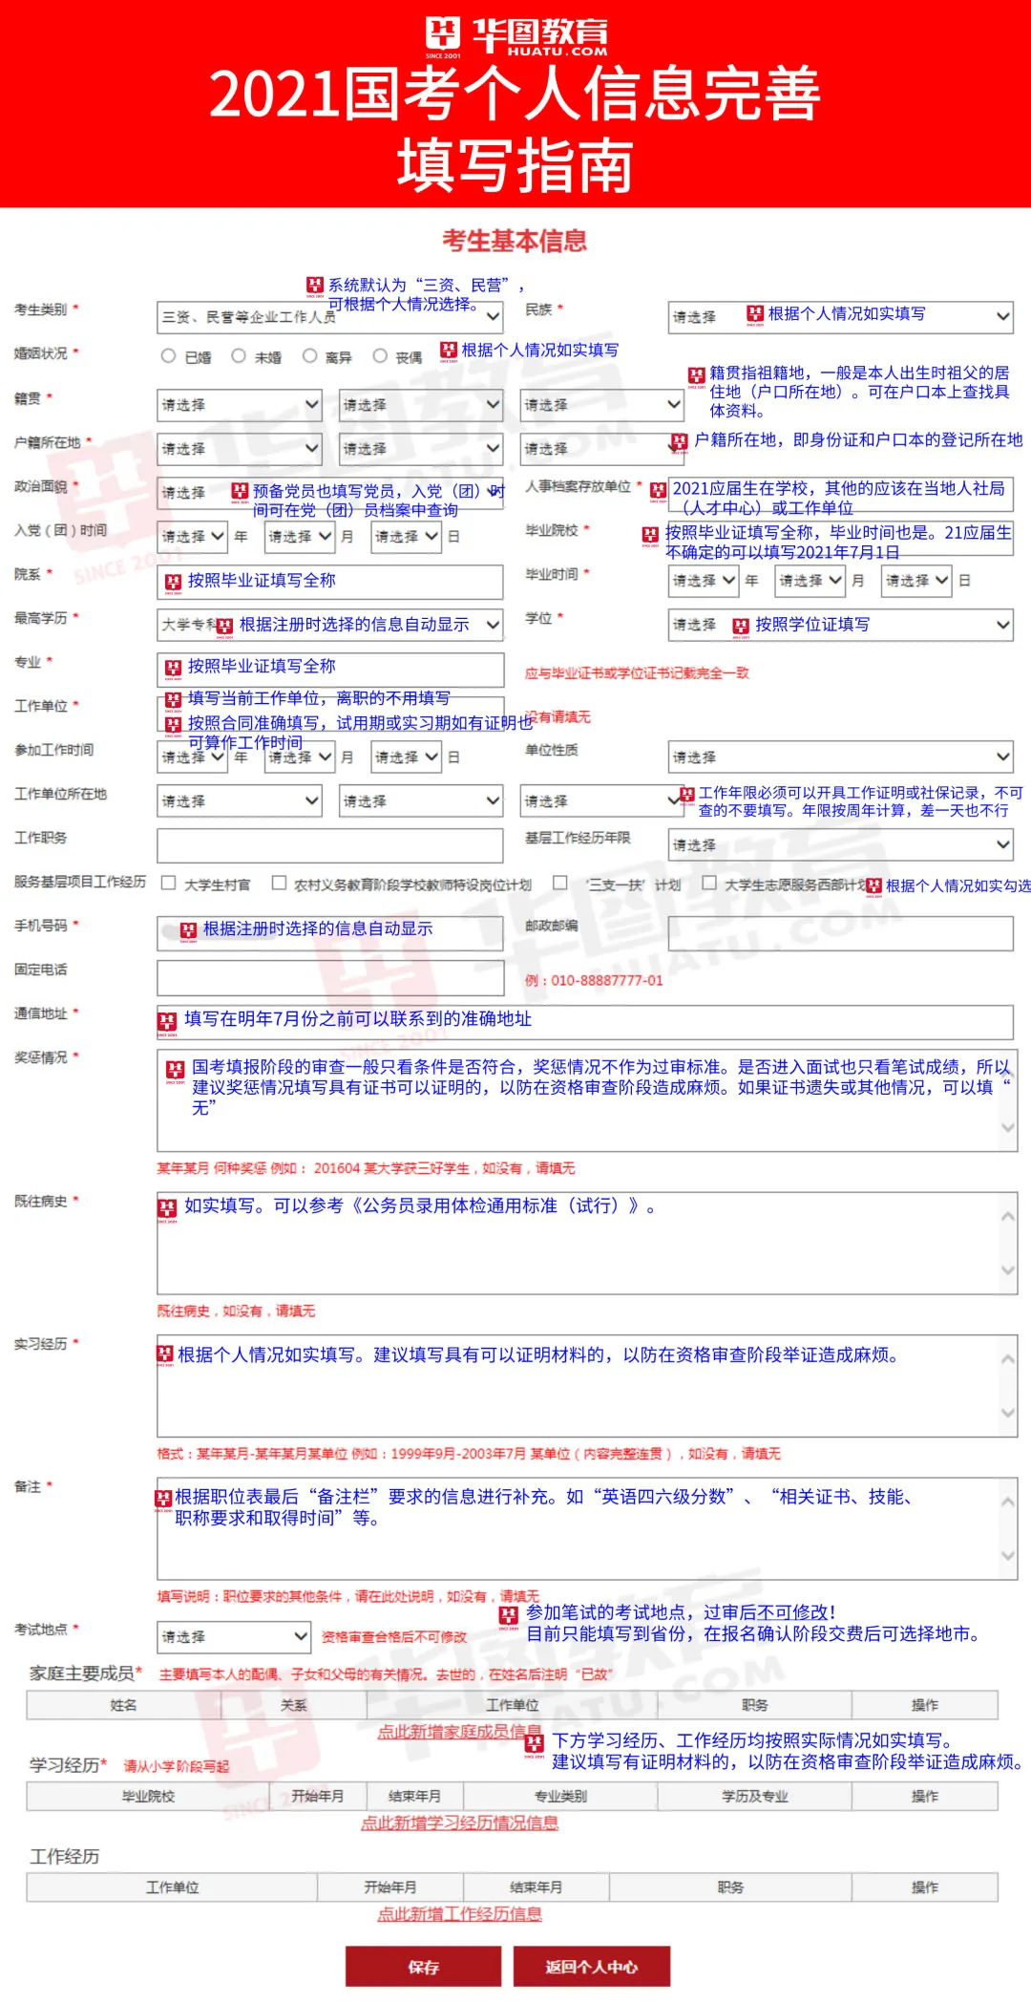Check the 大学生村官 checkbox

[x=169, y=883]
